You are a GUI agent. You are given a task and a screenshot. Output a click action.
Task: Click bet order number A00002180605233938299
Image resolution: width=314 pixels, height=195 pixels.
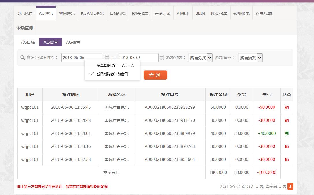click(x=170, y=107)
